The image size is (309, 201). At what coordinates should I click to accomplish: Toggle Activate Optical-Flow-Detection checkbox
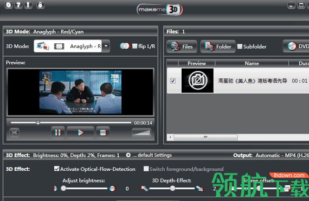56,169
